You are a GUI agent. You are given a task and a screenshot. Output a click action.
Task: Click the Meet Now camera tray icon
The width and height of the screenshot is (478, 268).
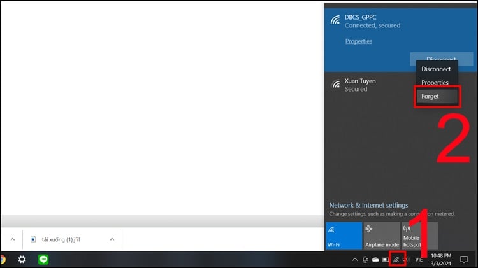tap(365, 260)
